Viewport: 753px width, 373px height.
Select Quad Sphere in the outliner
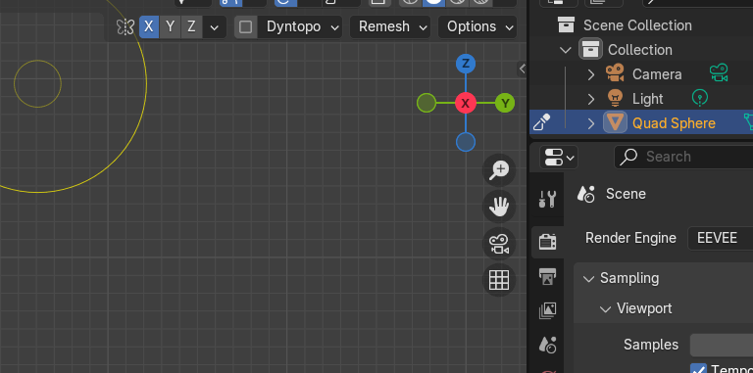[674, 123]
